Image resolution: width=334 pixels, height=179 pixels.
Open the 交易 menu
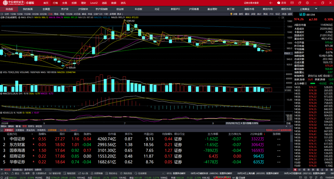click(64, 3)
